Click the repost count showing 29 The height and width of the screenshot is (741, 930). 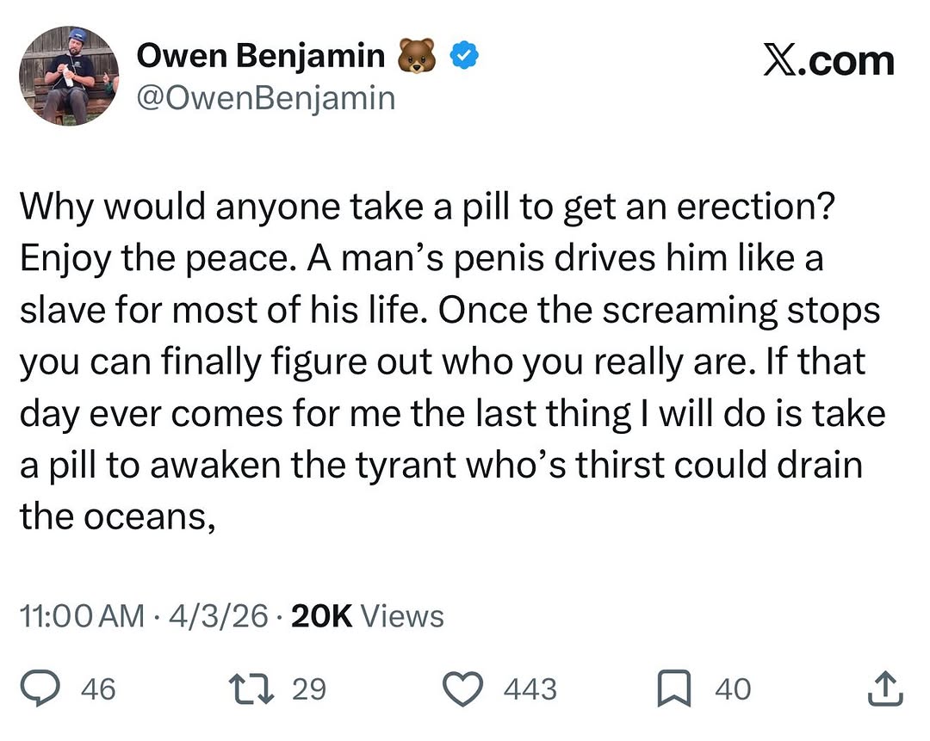click(x=309, y=689)
